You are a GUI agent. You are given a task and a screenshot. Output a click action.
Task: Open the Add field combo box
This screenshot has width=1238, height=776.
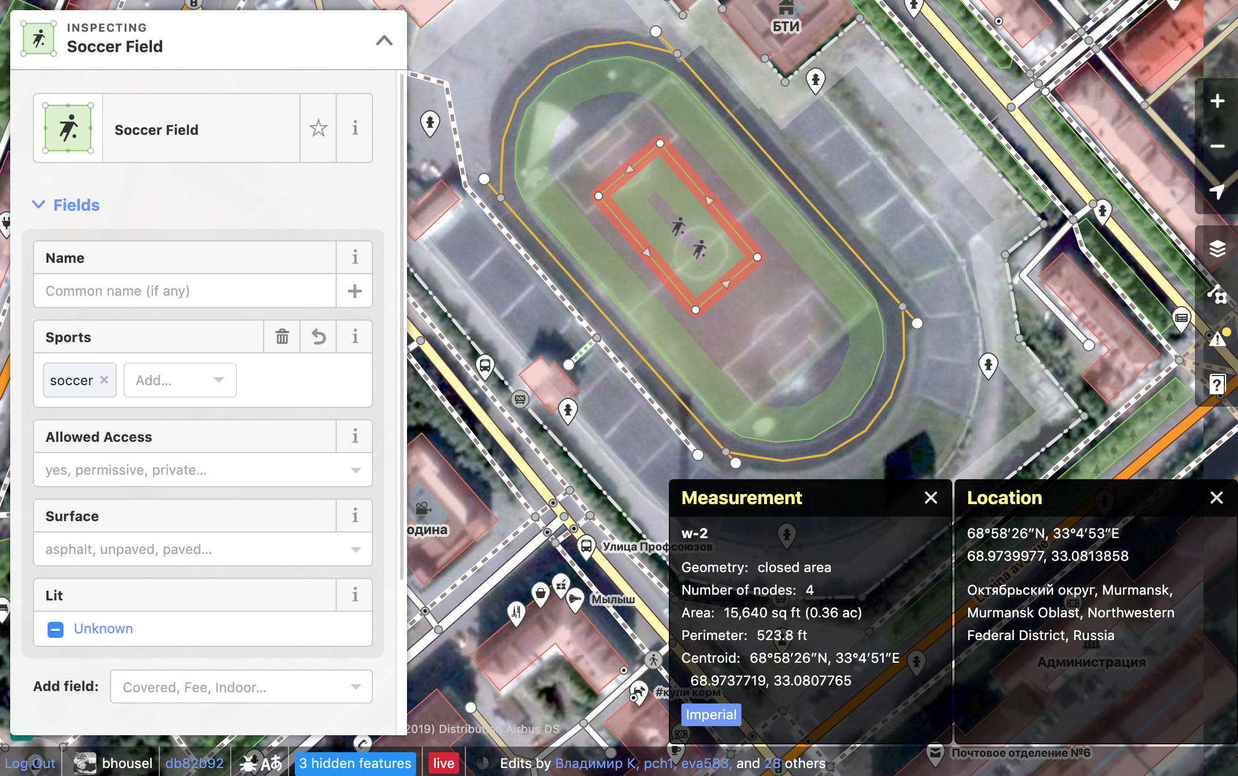[x=241, y=687]
